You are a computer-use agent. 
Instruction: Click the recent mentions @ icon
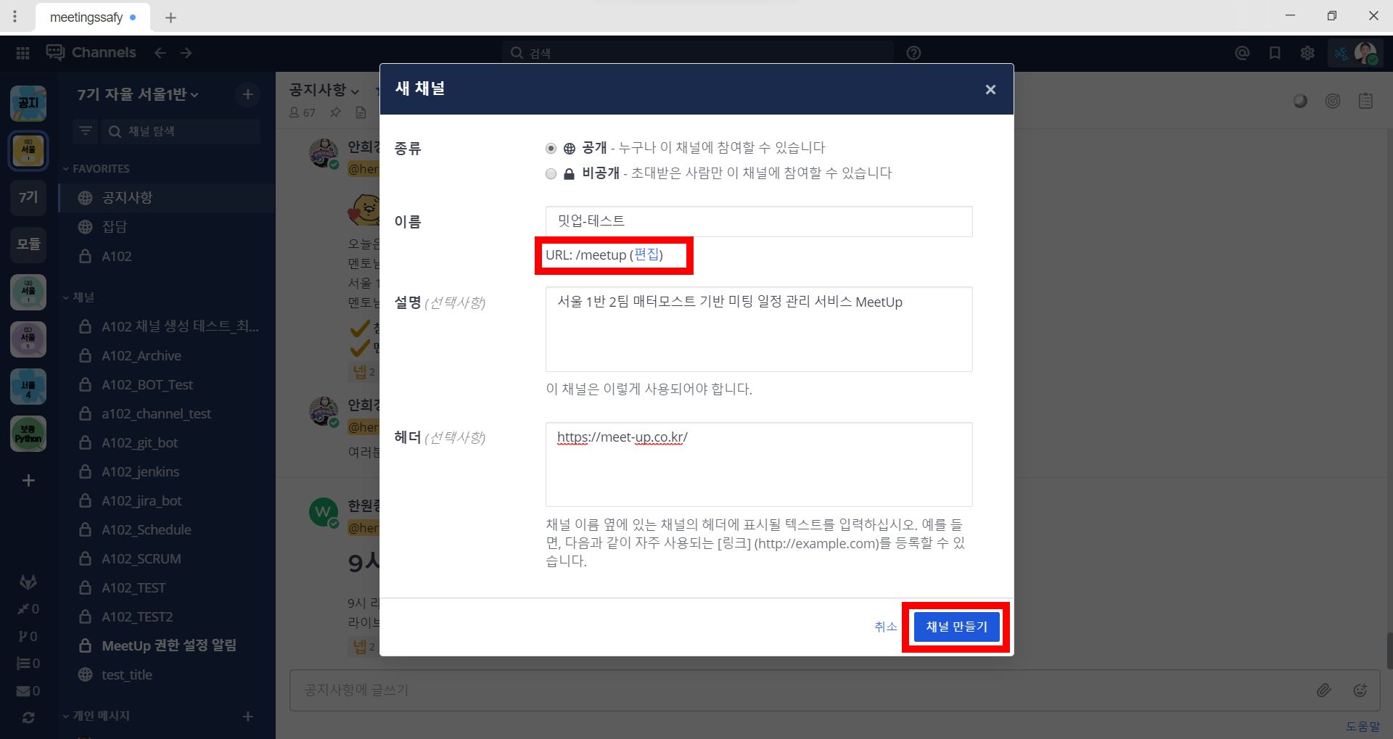(x=1242, y=53)
